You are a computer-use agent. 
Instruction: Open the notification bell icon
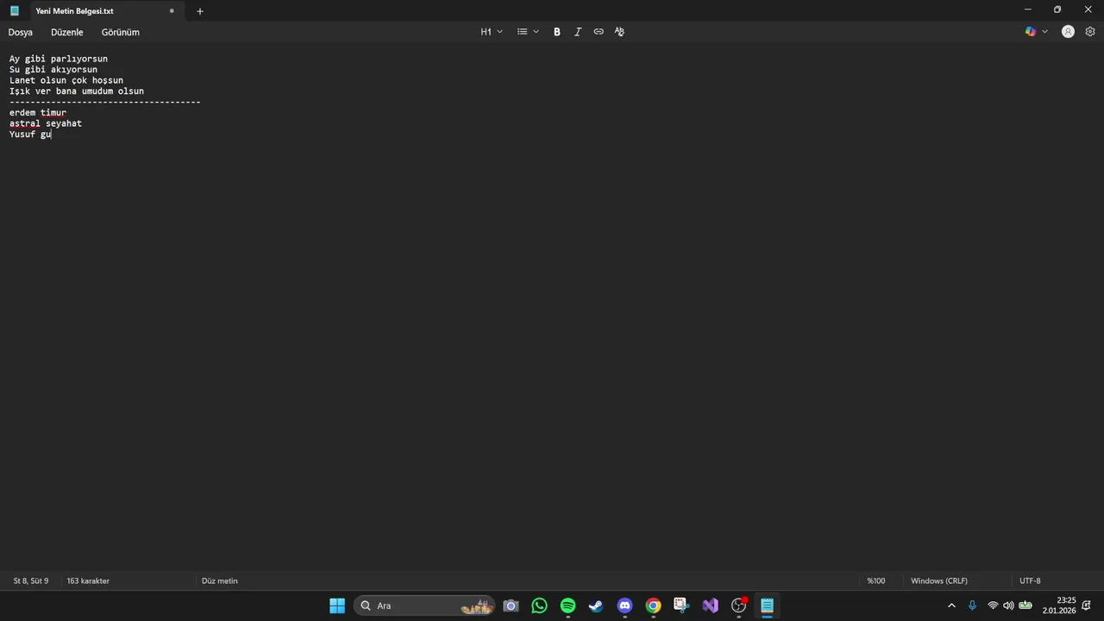tap(1087, 605)
